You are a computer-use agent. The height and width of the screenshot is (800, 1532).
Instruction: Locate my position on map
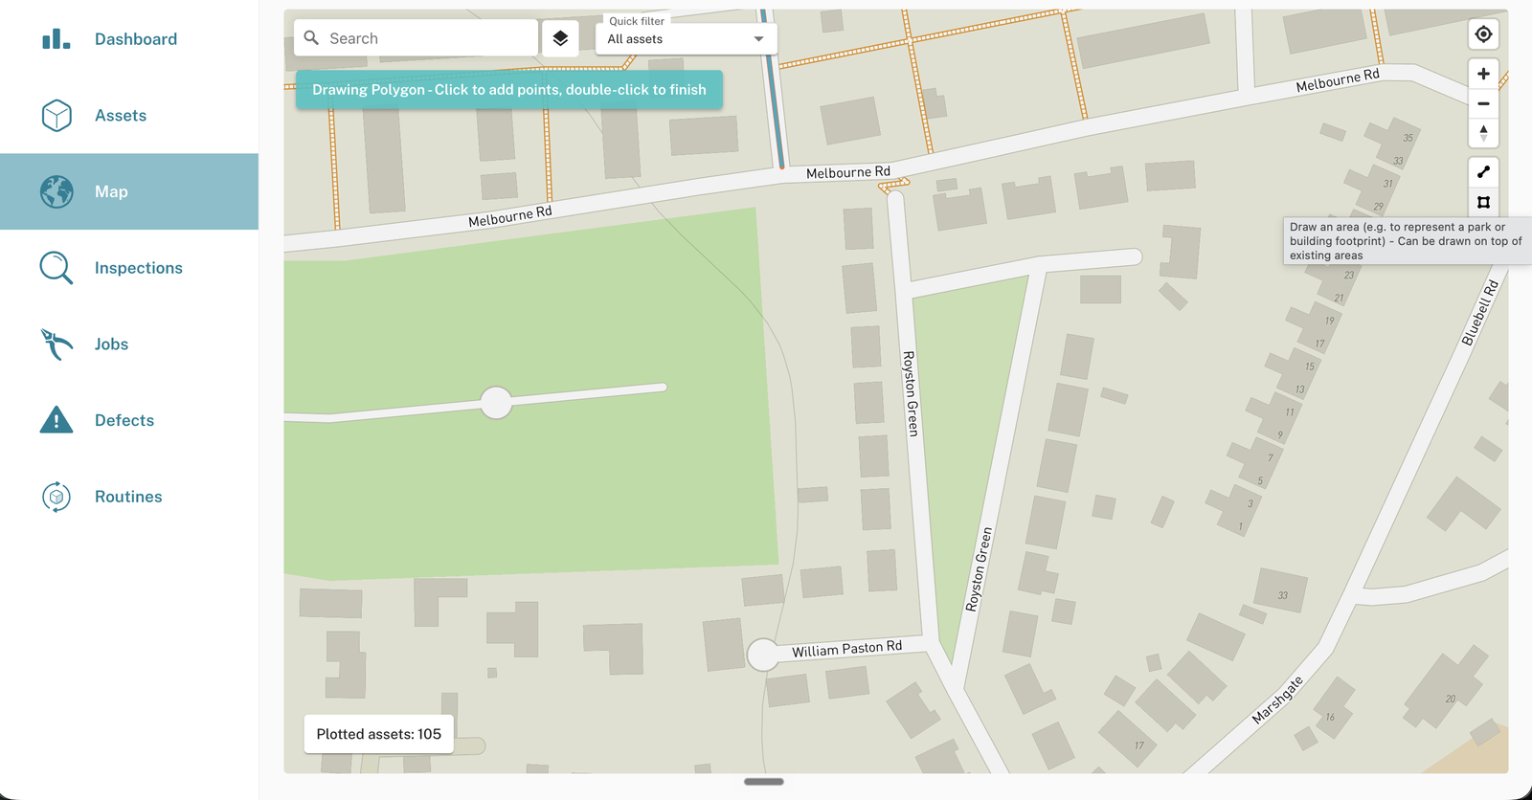click(1483, 34)
